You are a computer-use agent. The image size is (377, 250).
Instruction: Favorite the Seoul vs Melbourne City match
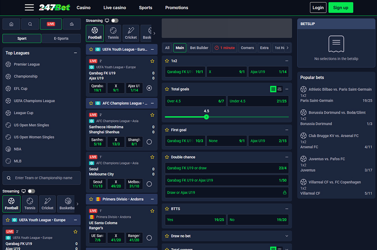[152, 157]
